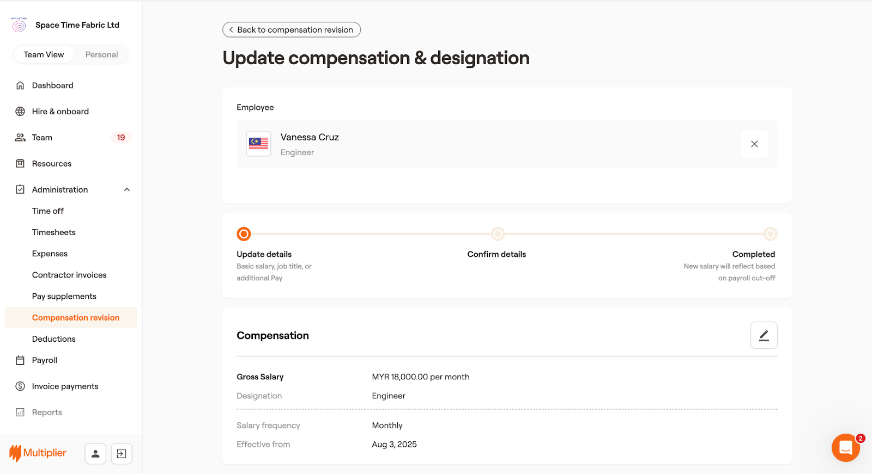Image resolution: width=872 pixels, height=474 pixels.
Task: Click the Update details step marker
Action: [244, 234]
